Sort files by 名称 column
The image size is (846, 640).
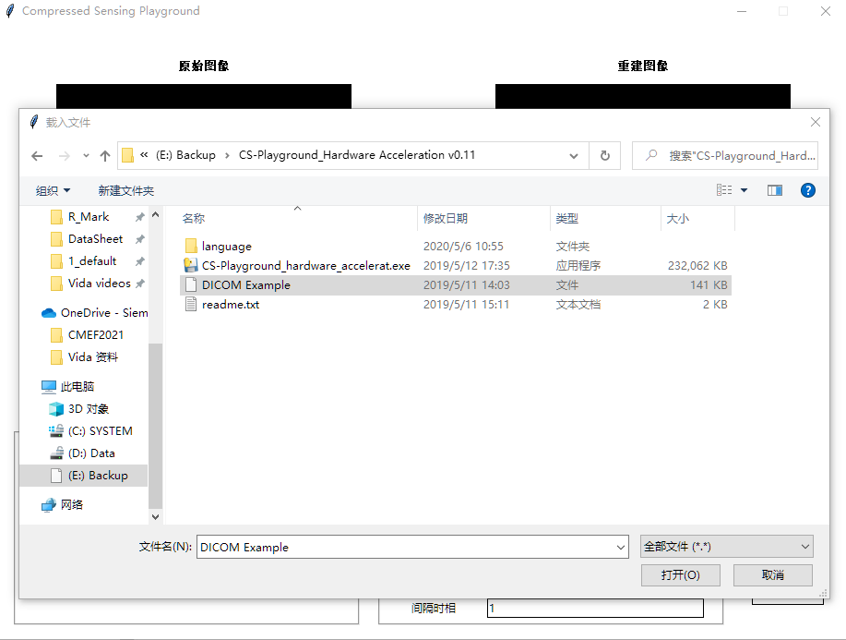click(x=194, y=219)
